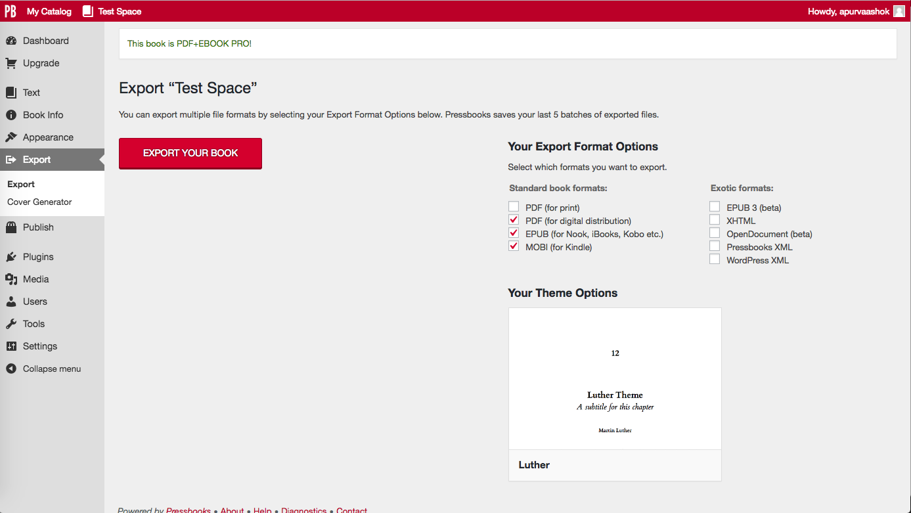Click the Media camera-music icon
911x513 pixels.
pos(11,279)
